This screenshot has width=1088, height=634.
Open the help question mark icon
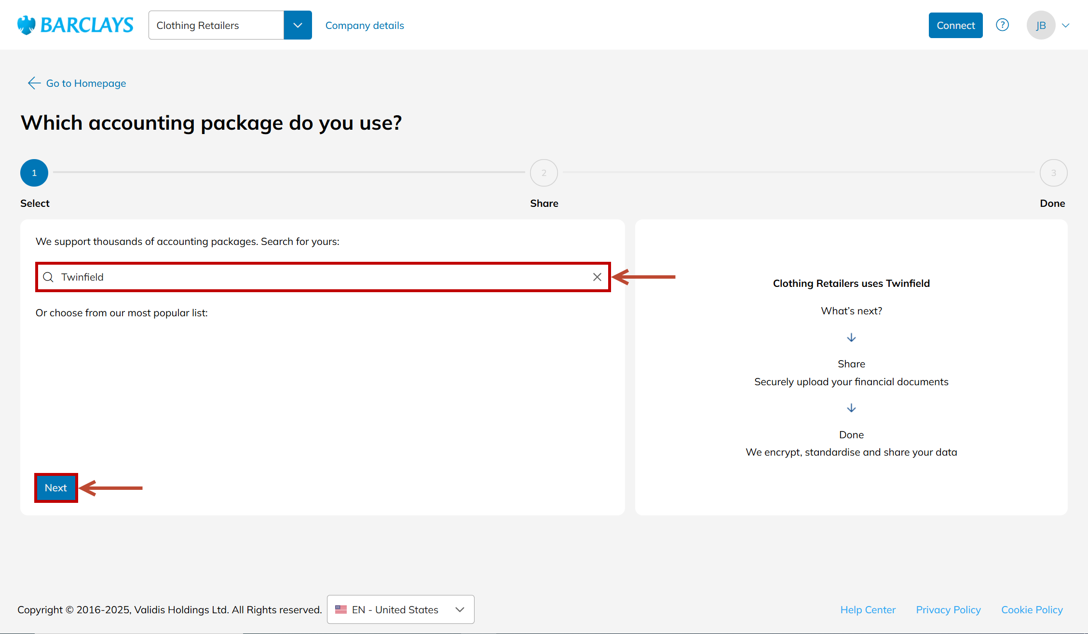(1002, 25)
